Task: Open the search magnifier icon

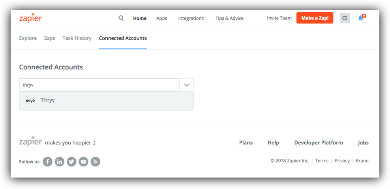Action: 121,18
